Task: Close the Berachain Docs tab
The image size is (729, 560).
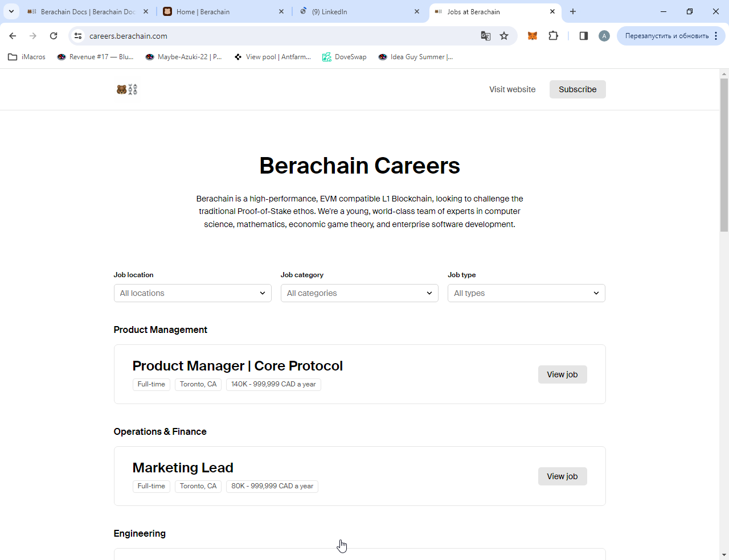Action: pos(146,11)
